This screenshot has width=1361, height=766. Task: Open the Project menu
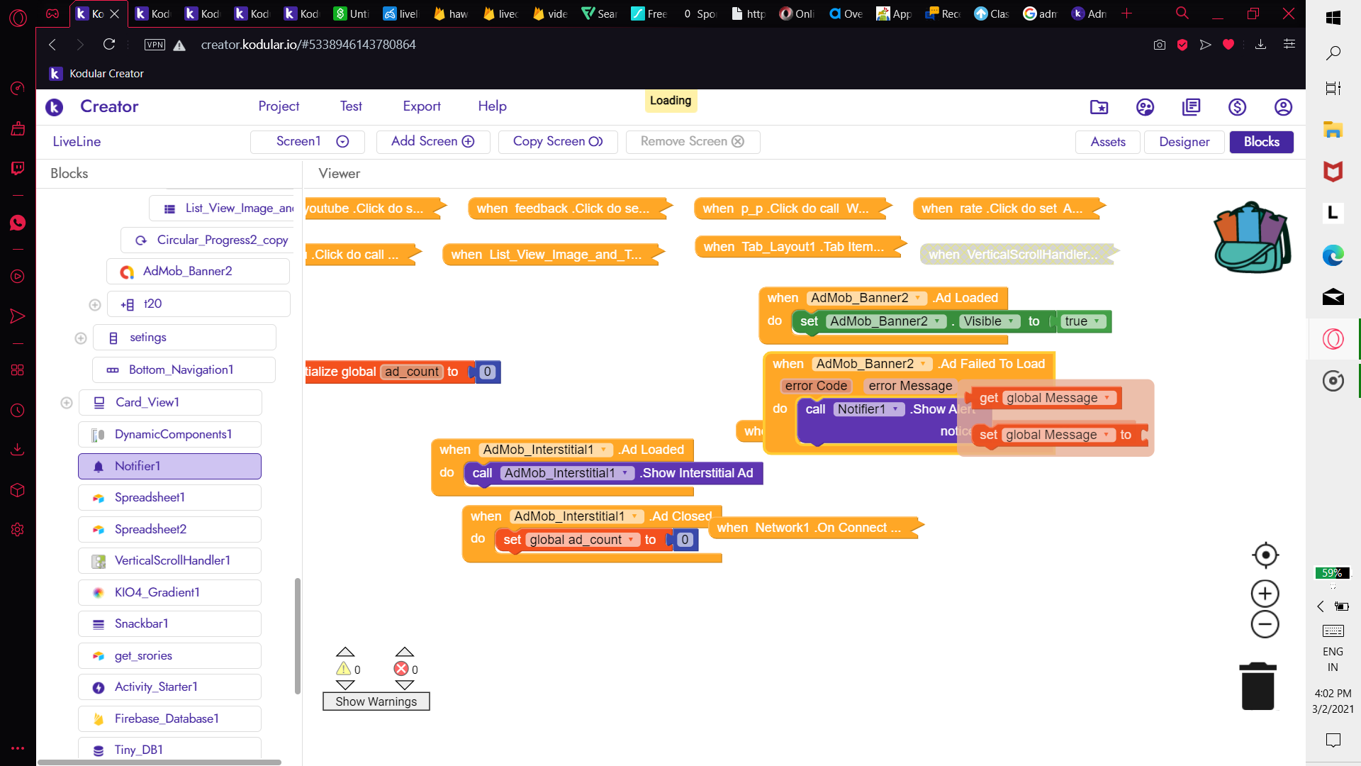[x=279, y=106]
